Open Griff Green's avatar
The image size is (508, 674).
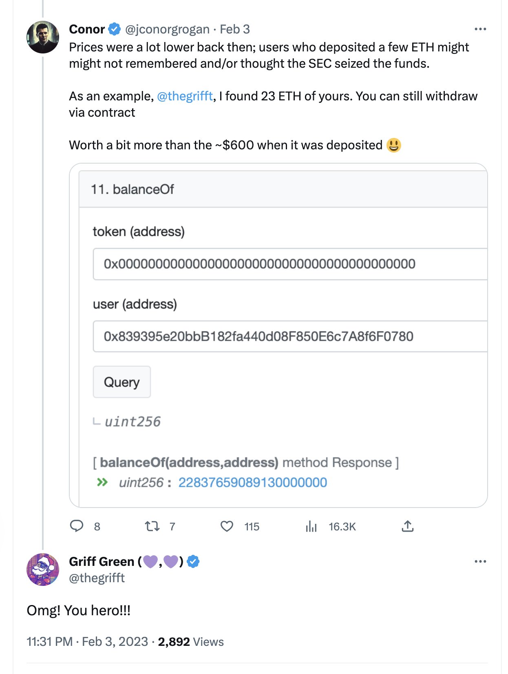pos(43,570)
